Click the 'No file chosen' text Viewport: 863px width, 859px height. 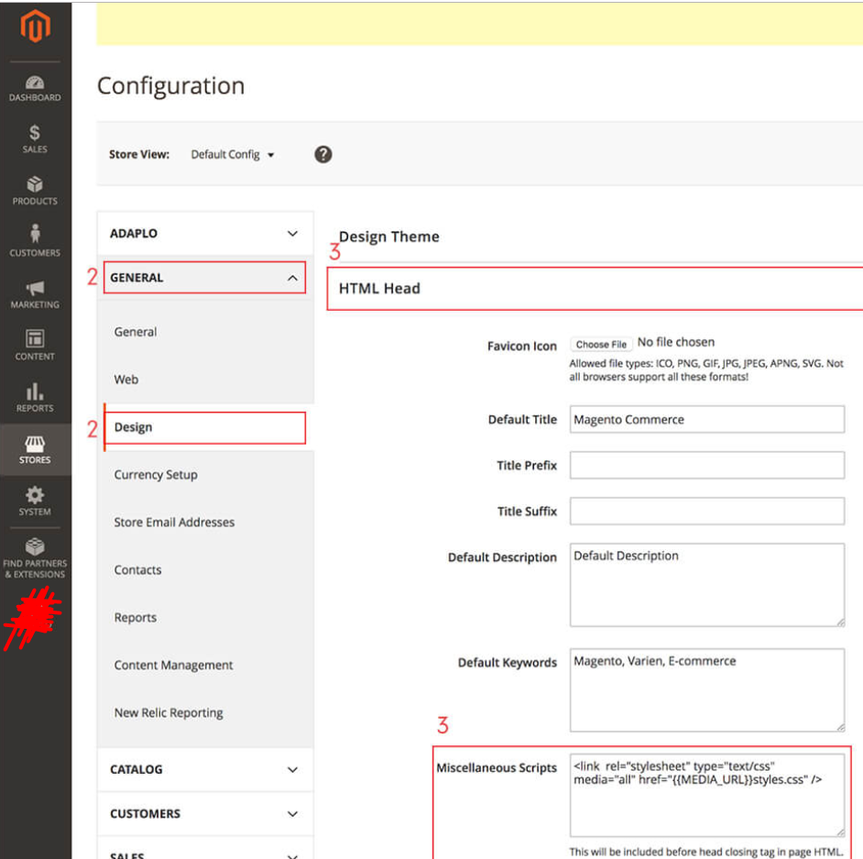tap(676, 342)
